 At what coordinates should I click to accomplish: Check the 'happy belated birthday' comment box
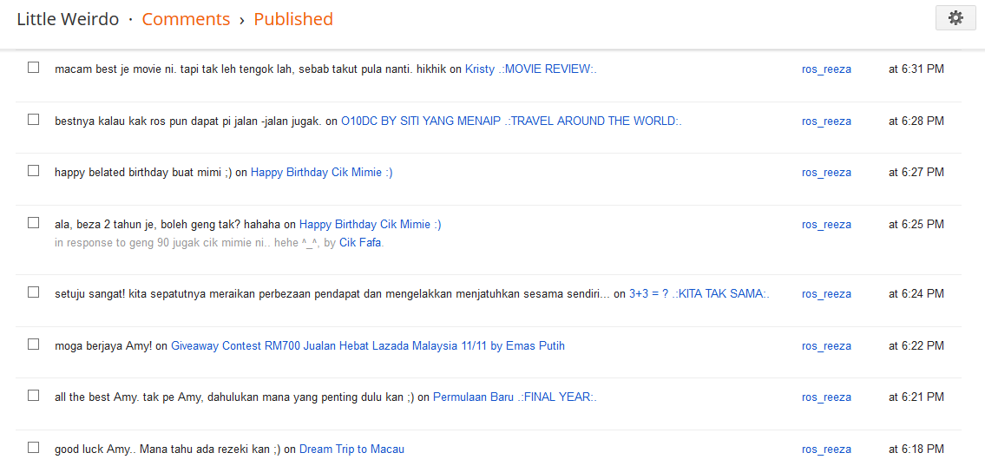tap(33, 170)
